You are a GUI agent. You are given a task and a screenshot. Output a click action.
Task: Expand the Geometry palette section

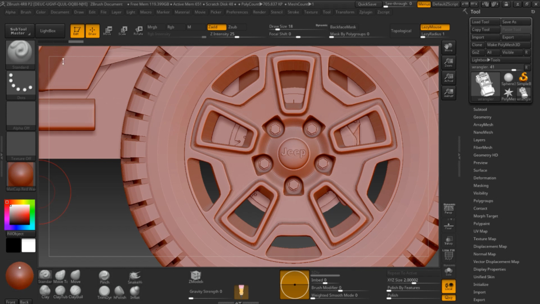tap(482, 117)
